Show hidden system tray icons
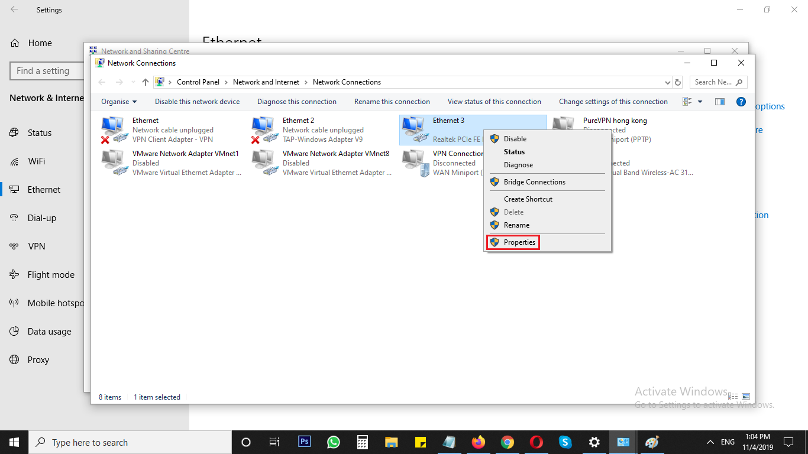808x454 pixels. (x=710, y=442)
